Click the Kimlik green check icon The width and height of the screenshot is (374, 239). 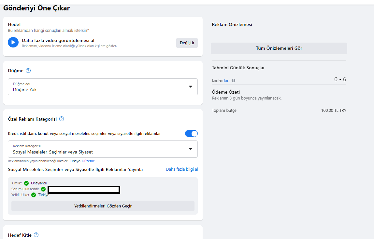26,183
